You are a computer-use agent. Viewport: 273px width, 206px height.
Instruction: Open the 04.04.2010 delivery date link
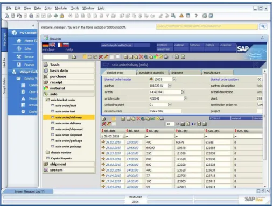click(114, 176)
